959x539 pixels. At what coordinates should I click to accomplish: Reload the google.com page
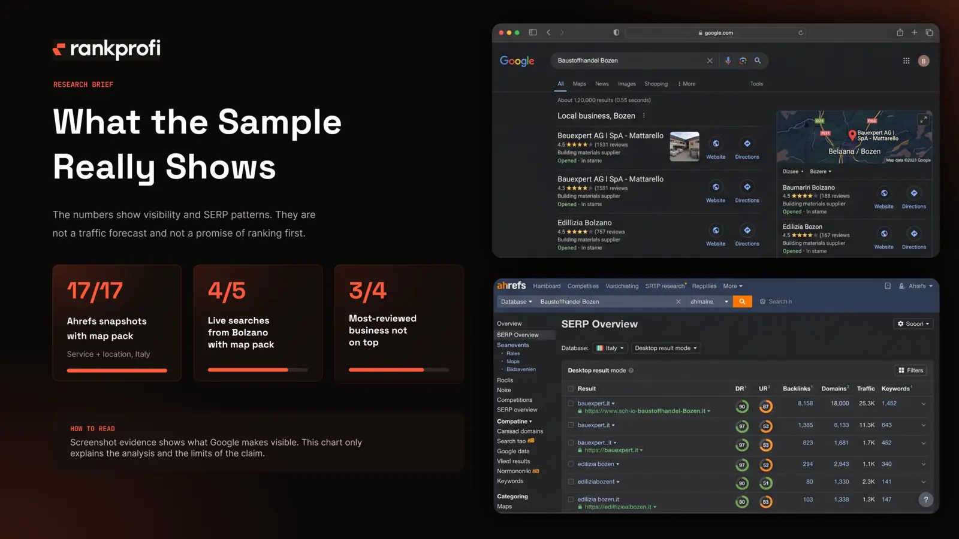(801, 33)
